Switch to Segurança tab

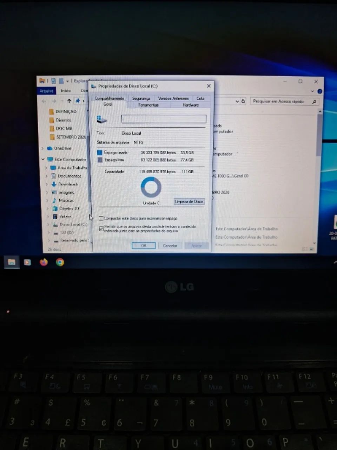tap(141, 98)
